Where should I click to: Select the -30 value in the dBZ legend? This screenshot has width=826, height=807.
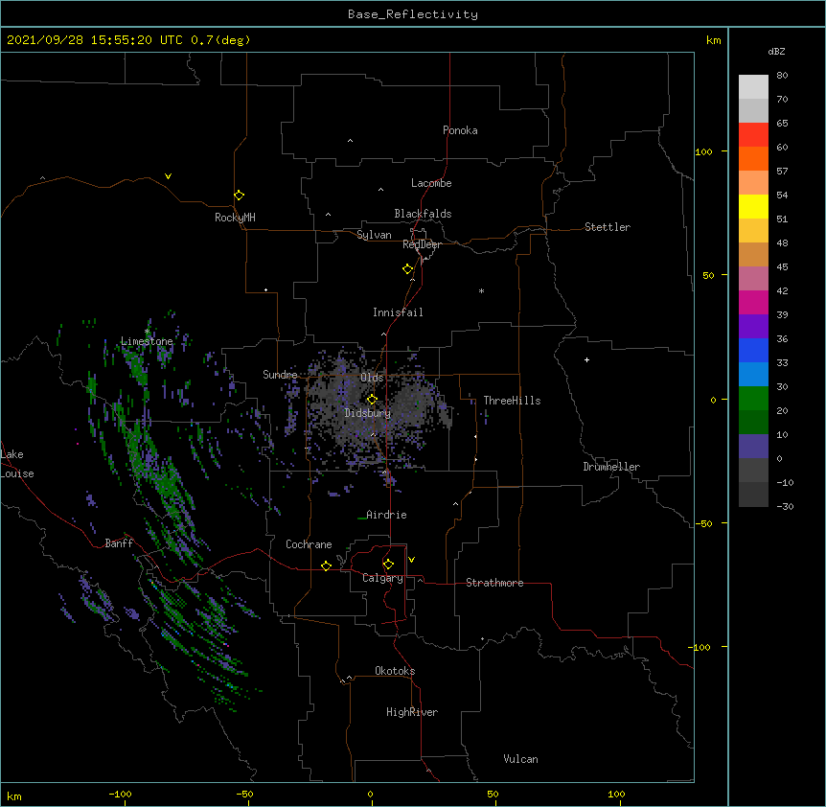[x=785, y=506]
